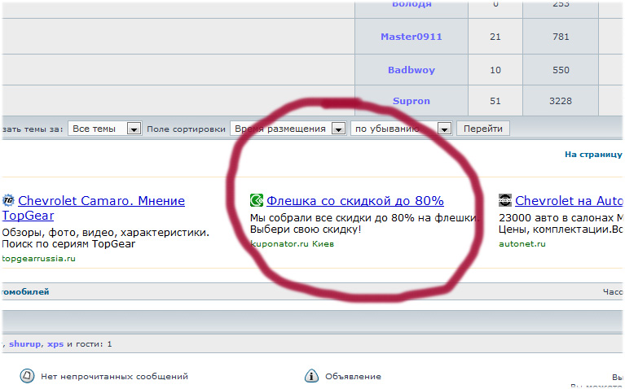Open Master0911 user profile
The width and height of the screenshot is (625, 389).
click(411, 37)
